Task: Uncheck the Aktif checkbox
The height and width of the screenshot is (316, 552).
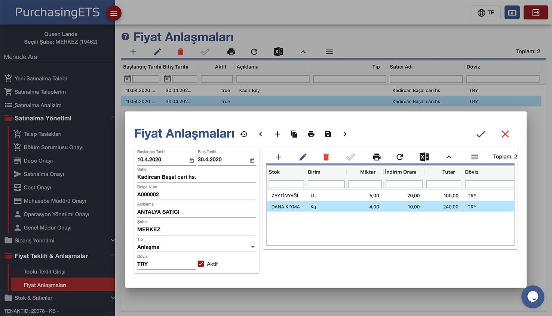Action: [x=201, y=264]
